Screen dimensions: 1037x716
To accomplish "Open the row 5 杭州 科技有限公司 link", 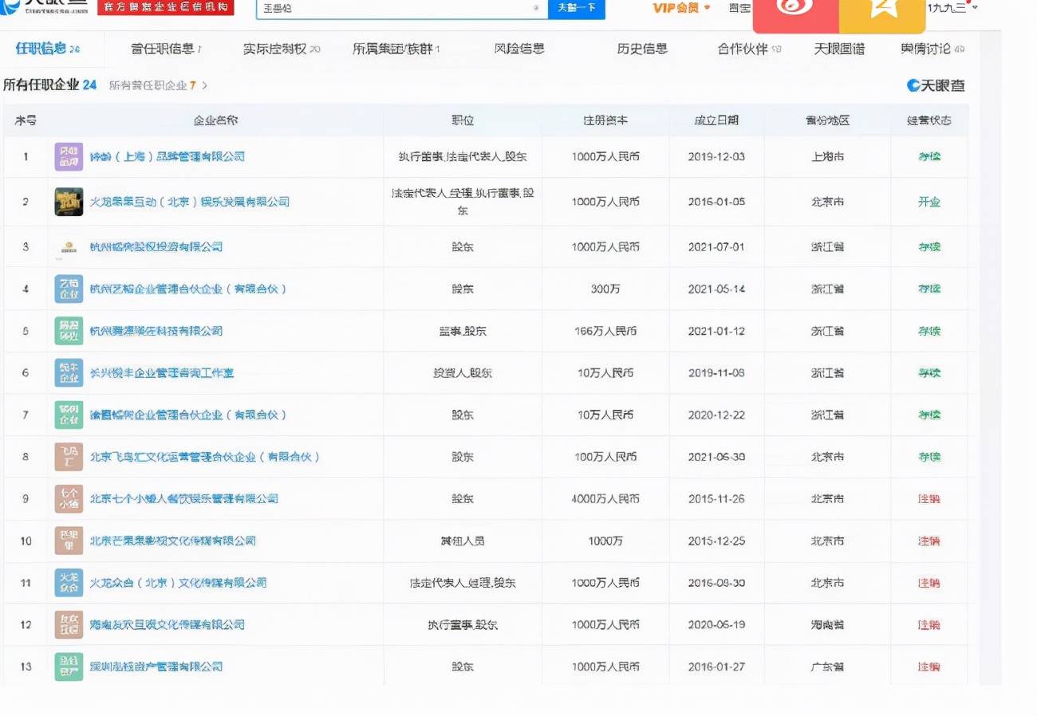I will pos(156,331).
